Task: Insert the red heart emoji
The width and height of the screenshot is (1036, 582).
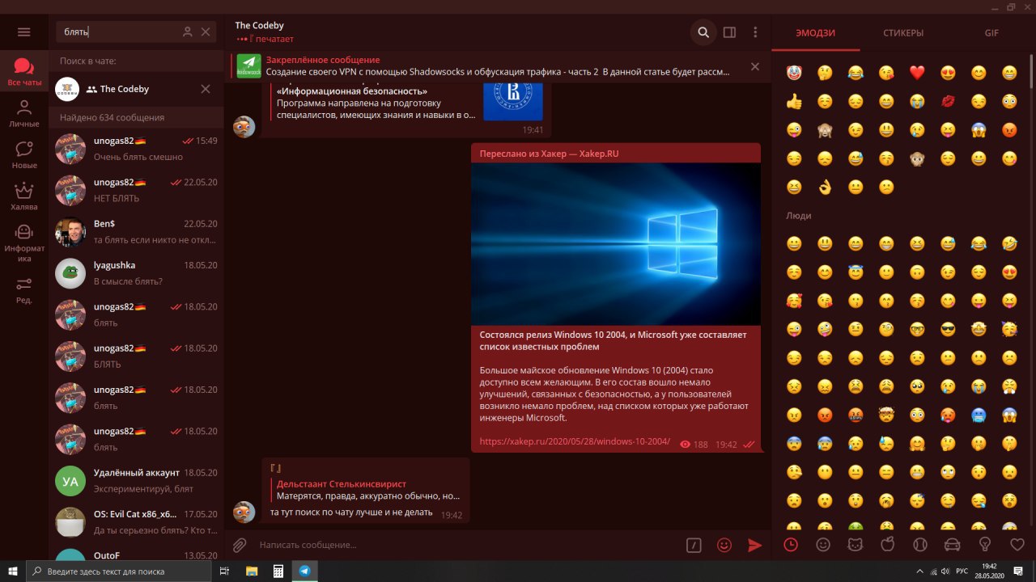Action: tap(917, 73)
